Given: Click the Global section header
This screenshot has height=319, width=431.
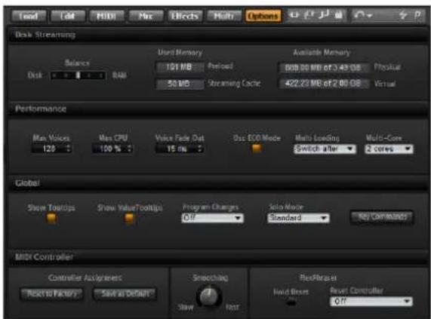Looking at the screenshot, I should pyautogui.click(x=217, y=183).
